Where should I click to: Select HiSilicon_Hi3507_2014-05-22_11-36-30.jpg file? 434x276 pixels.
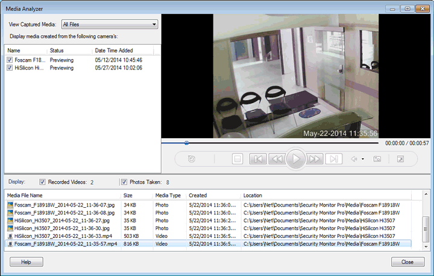coord(208,228)
